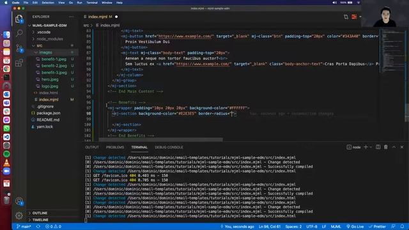Screen dimensions: 409x230
Task: Click the feedback icon in status bar
Action: (x=393, y=227)
